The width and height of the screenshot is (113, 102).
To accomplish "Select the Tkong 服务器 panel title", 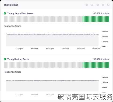I will click(11, 5).
